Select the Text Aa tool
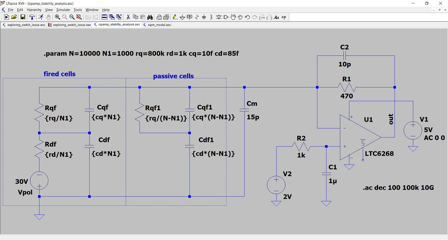Viewport: 448px width, 240px height. tap(276, 17)
